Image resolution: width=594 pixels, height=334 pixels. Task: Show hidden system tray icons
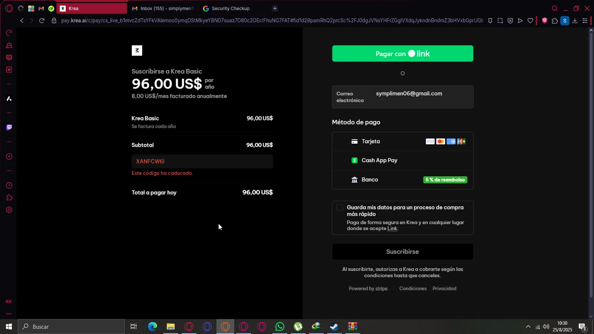point(528,326)
